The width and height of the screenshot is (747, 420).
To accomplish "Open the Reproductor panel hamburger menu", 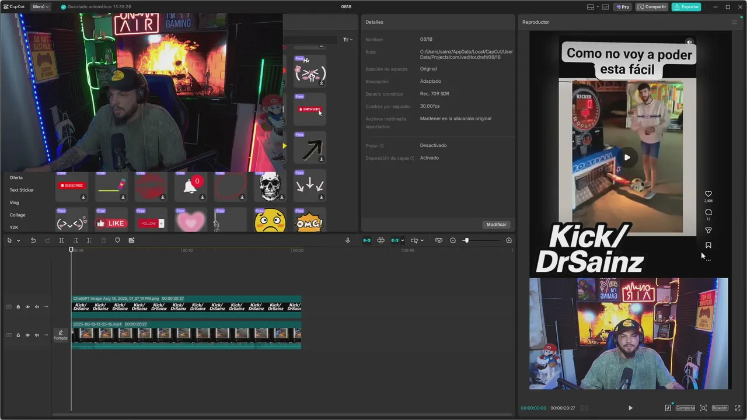I will point(734,22).
